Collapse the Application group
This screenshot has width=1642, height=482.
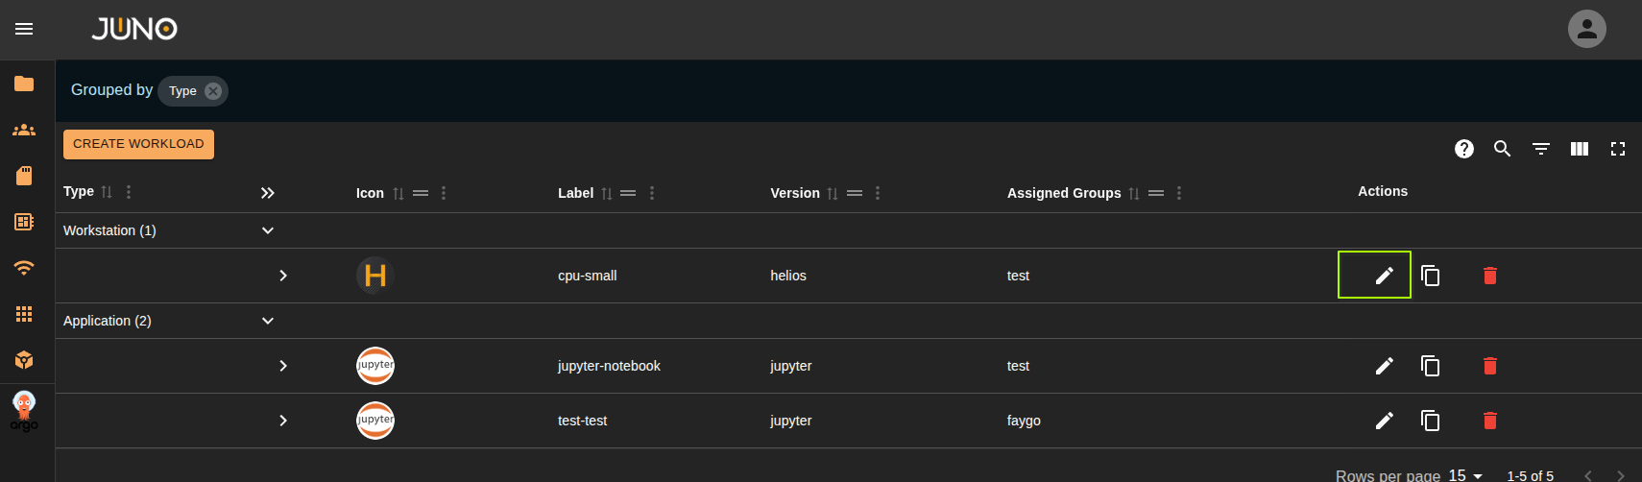point(268,321)
